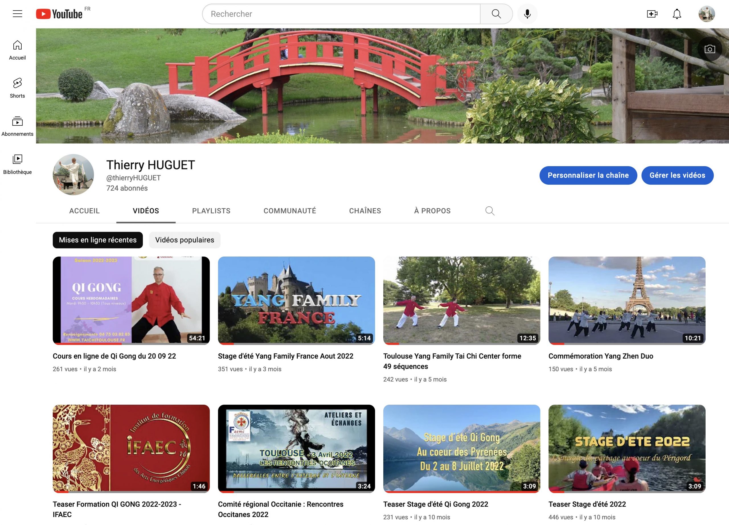Open the notifications bell
This screenshot has height=525, width=729.
click(677, 14)
